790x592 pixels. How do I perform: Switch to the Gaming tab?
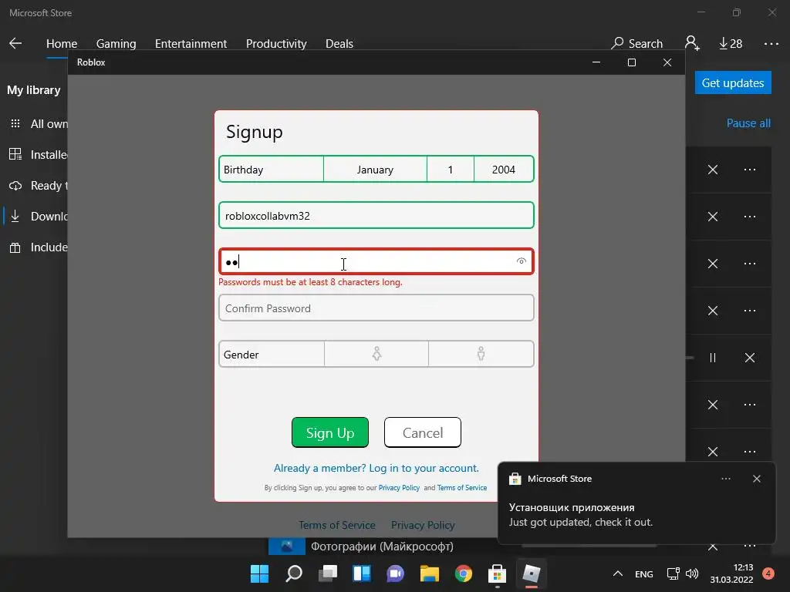point(116,44)
